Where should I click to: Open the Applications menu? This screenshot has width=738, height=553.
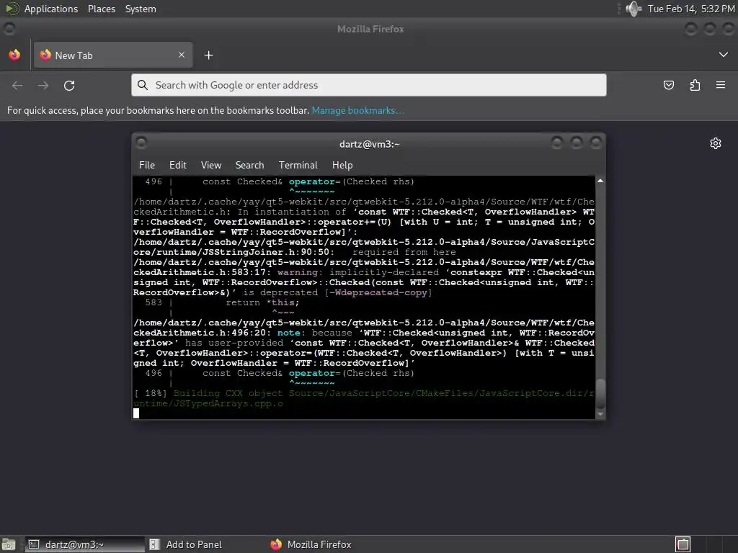[x=51, y=9]
